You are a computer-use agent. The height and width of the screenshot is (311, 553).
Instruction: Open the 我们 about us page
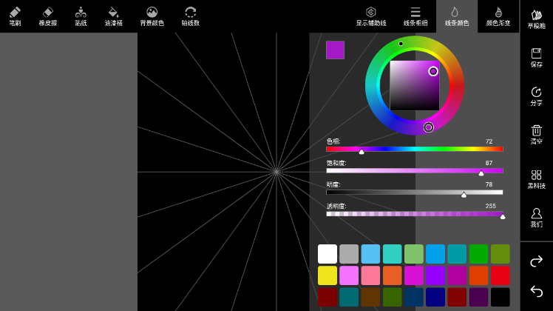tap(537, 218)
